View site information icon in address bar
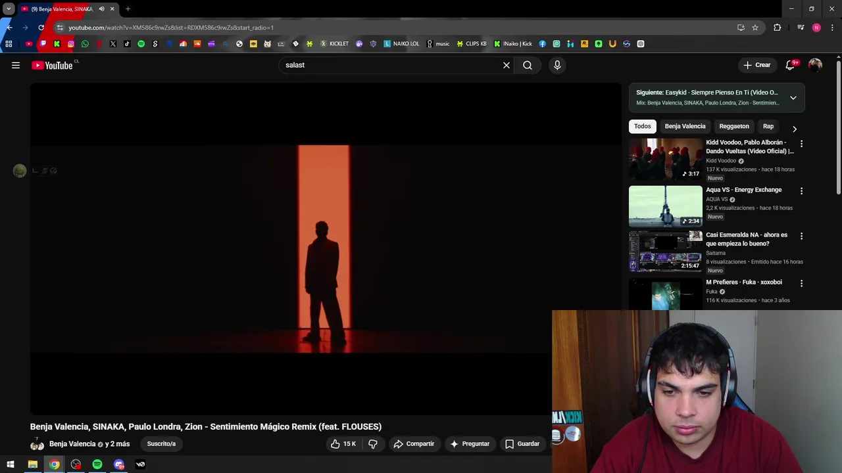This screenshot has height=473, width=842. (x=60, y=28)
